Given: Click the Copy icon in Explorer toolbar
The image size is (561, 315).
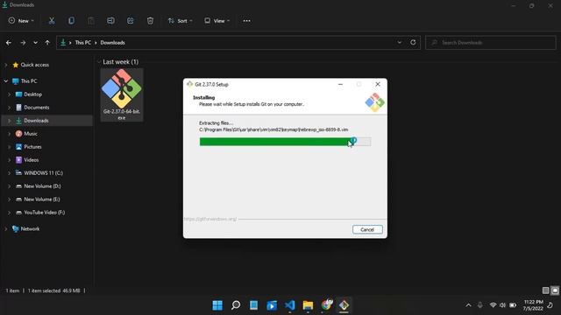Looking at the screenshot, I should coord(71,21).
